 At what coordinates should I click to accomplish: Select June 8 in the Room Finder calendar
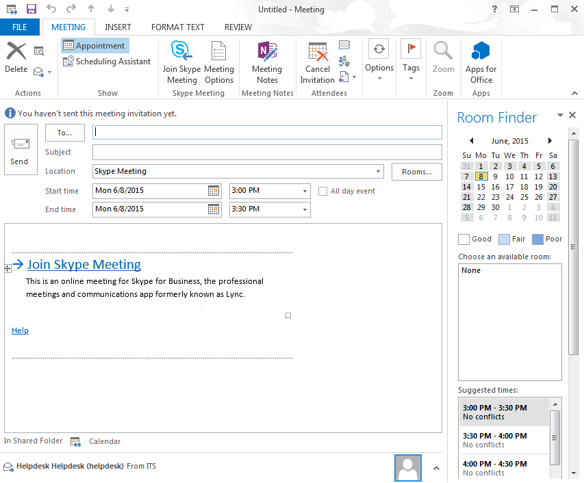tap(481, 177)
